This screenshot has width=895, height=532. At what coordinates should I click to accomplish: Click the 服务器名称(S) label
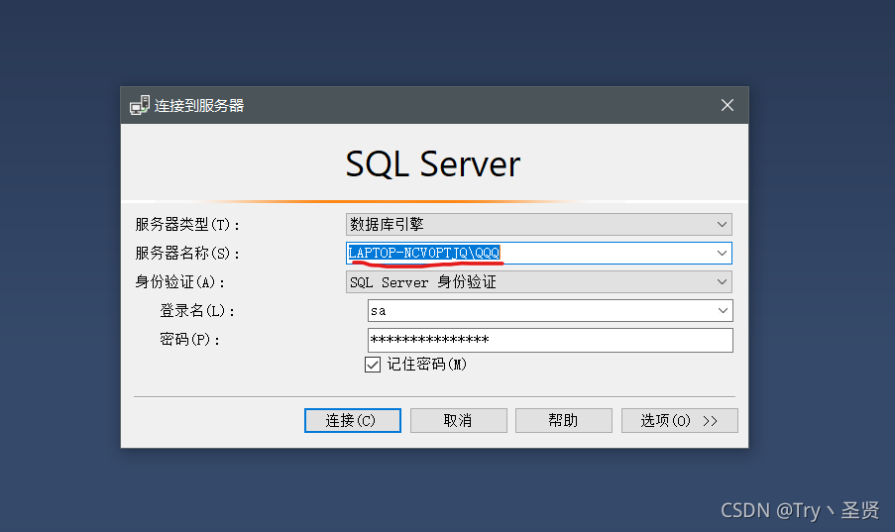tap(186, 253)
